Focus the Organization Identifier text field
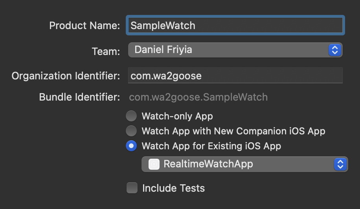Image resolution: width=360 pixels, height=209 pixels. click(x=235, y=75)
